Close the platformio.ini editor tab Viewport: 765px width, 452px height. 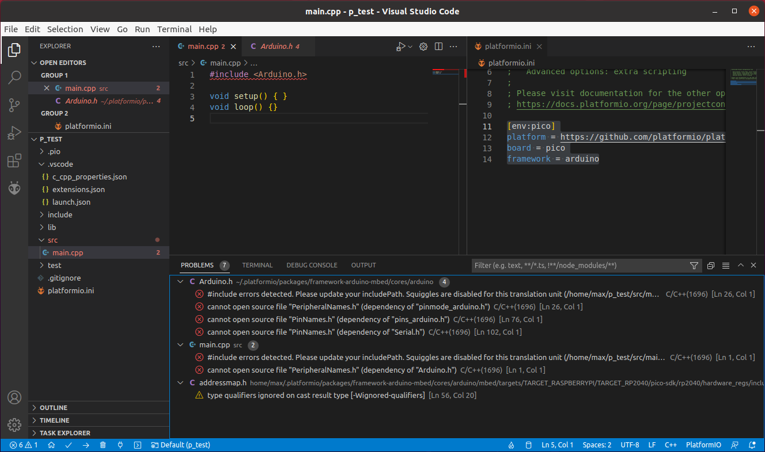[538, 47]
